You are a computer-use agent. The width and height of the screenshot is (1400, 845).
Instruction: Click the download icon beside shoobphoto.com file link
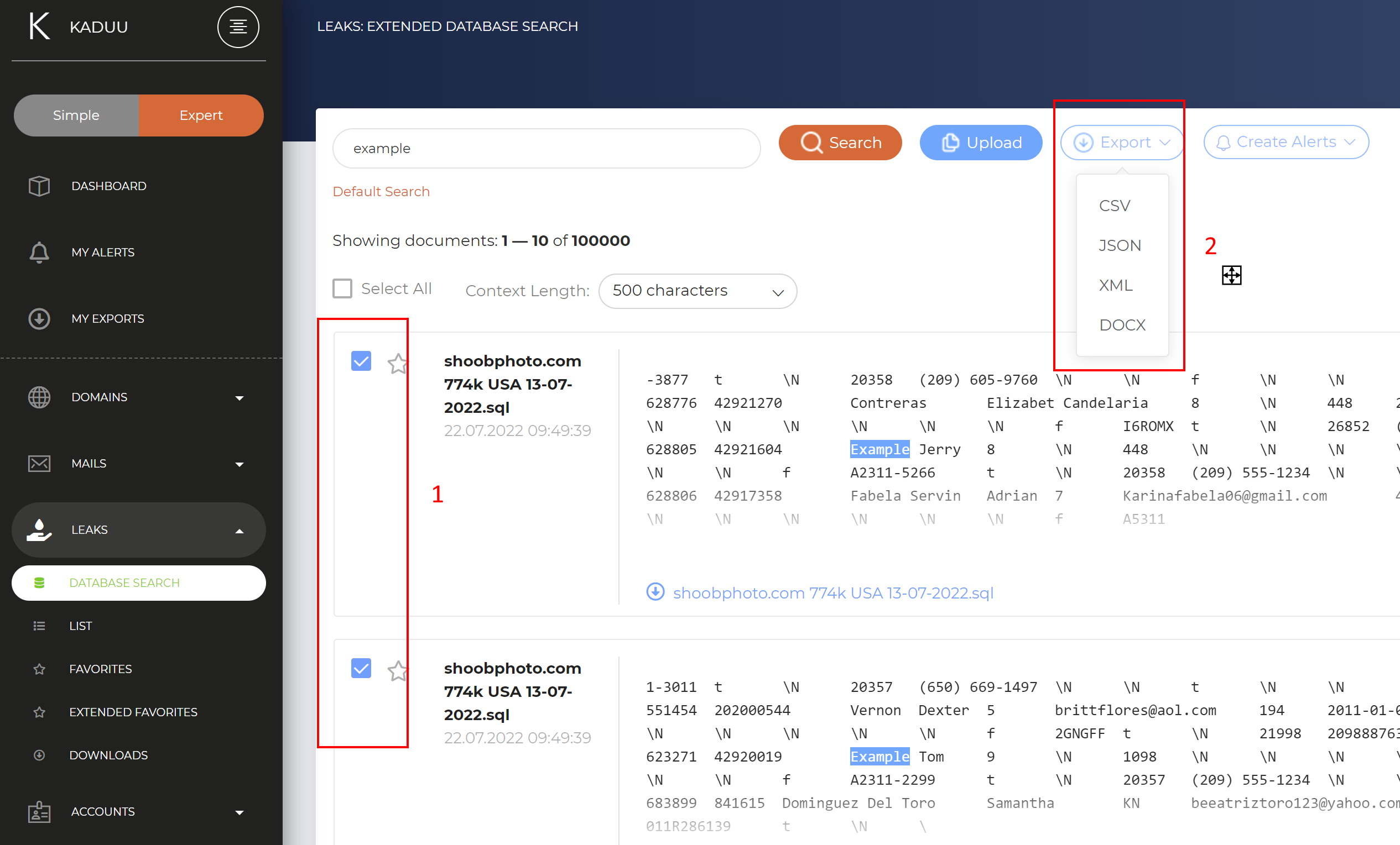pyautogui.click(x=655, y=591)
